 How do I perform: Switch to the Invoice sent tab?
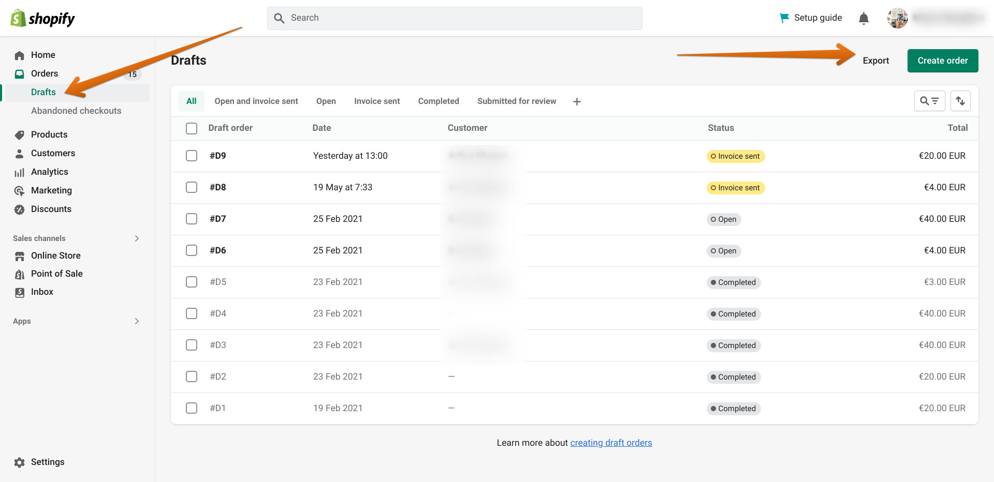(x=377, y=101)
